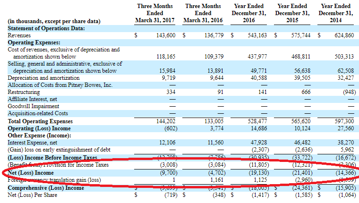Select depreciation value 9,644
The width and height of the screenshot is (359, 203).
217,78
